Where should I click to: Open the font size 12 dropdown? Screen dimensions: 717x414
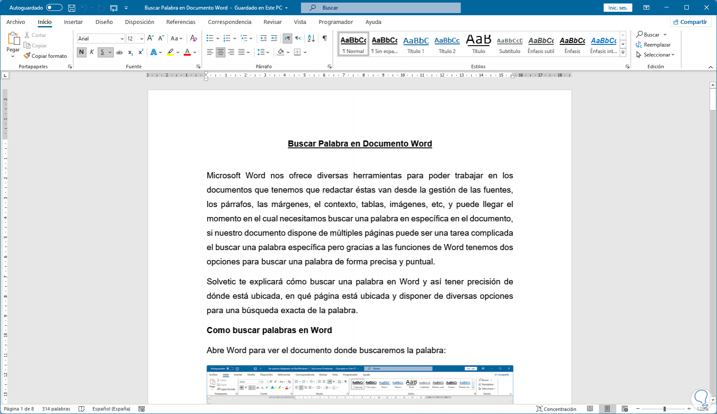[x=142, y=39]
